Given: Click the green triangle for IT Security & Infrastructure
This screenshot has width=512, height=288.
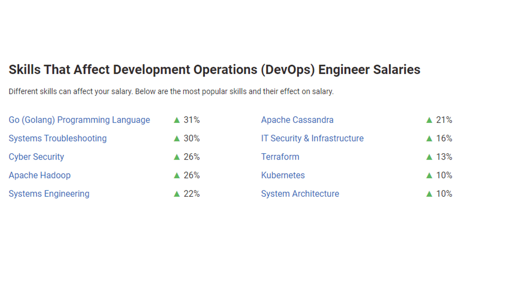Looking at the screenshot, I should point(429,138).
